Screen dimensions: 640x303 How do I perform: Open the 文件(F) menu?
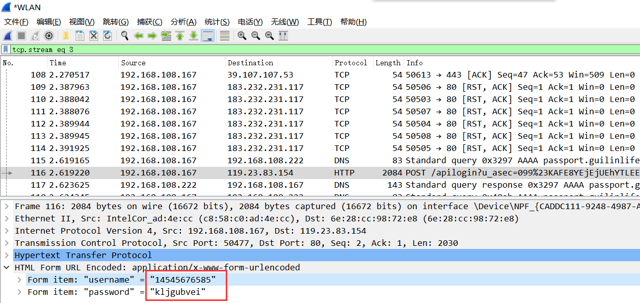(16, 22)
